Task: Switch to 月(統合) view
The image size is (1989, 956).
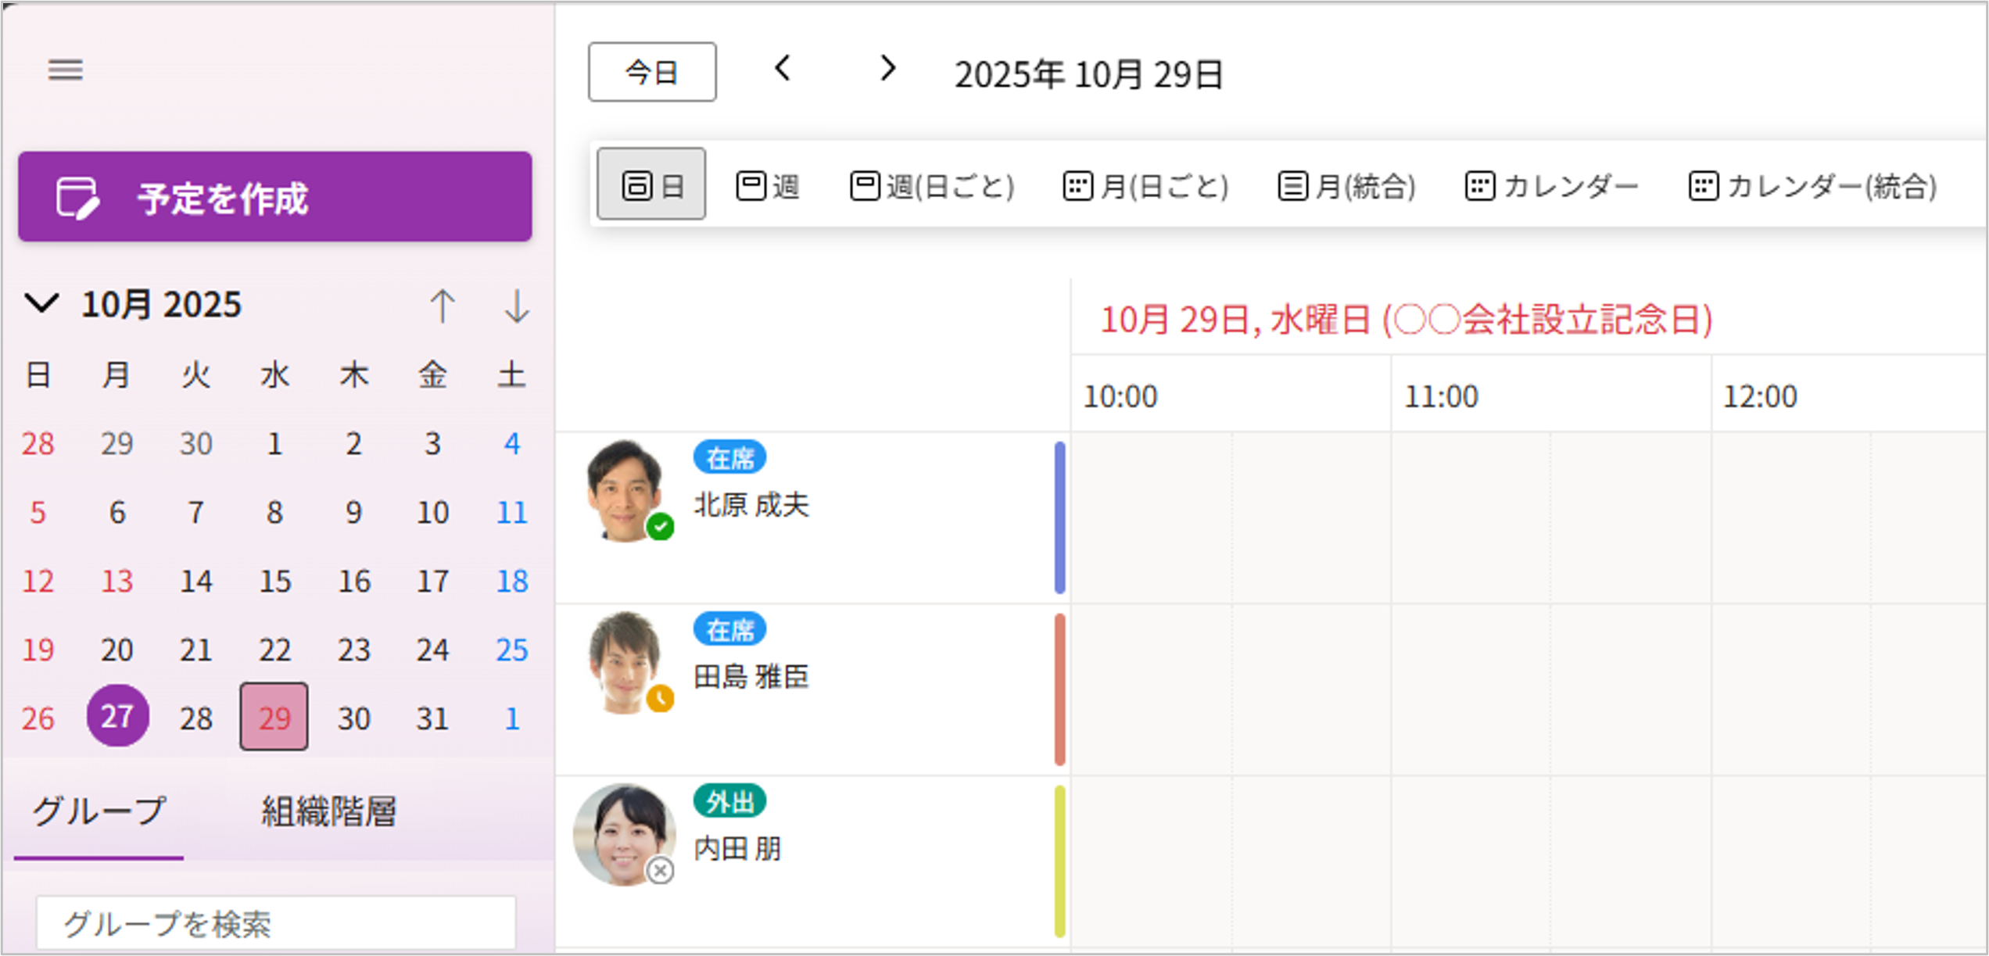Action: coord(1346,186)
